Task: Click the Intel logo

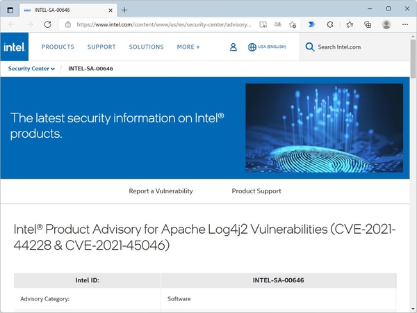Action: click(x=15, y=47)
